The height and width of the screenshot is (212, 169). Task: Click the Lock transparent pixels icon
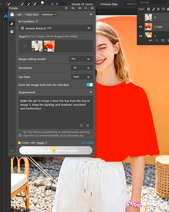click(149, 9)
